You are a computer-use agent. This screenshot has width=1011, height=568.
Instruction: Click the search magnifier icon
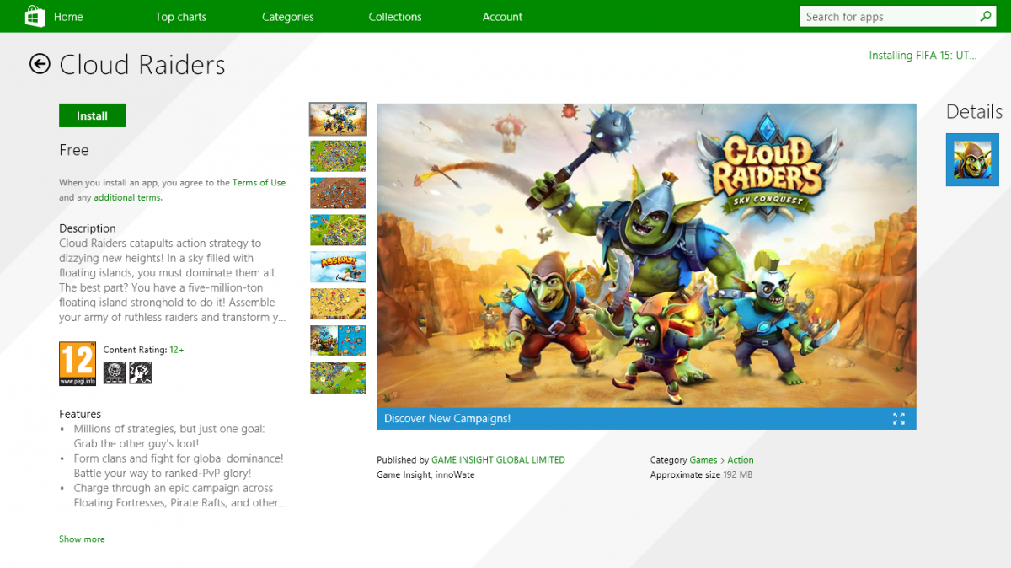986,16
